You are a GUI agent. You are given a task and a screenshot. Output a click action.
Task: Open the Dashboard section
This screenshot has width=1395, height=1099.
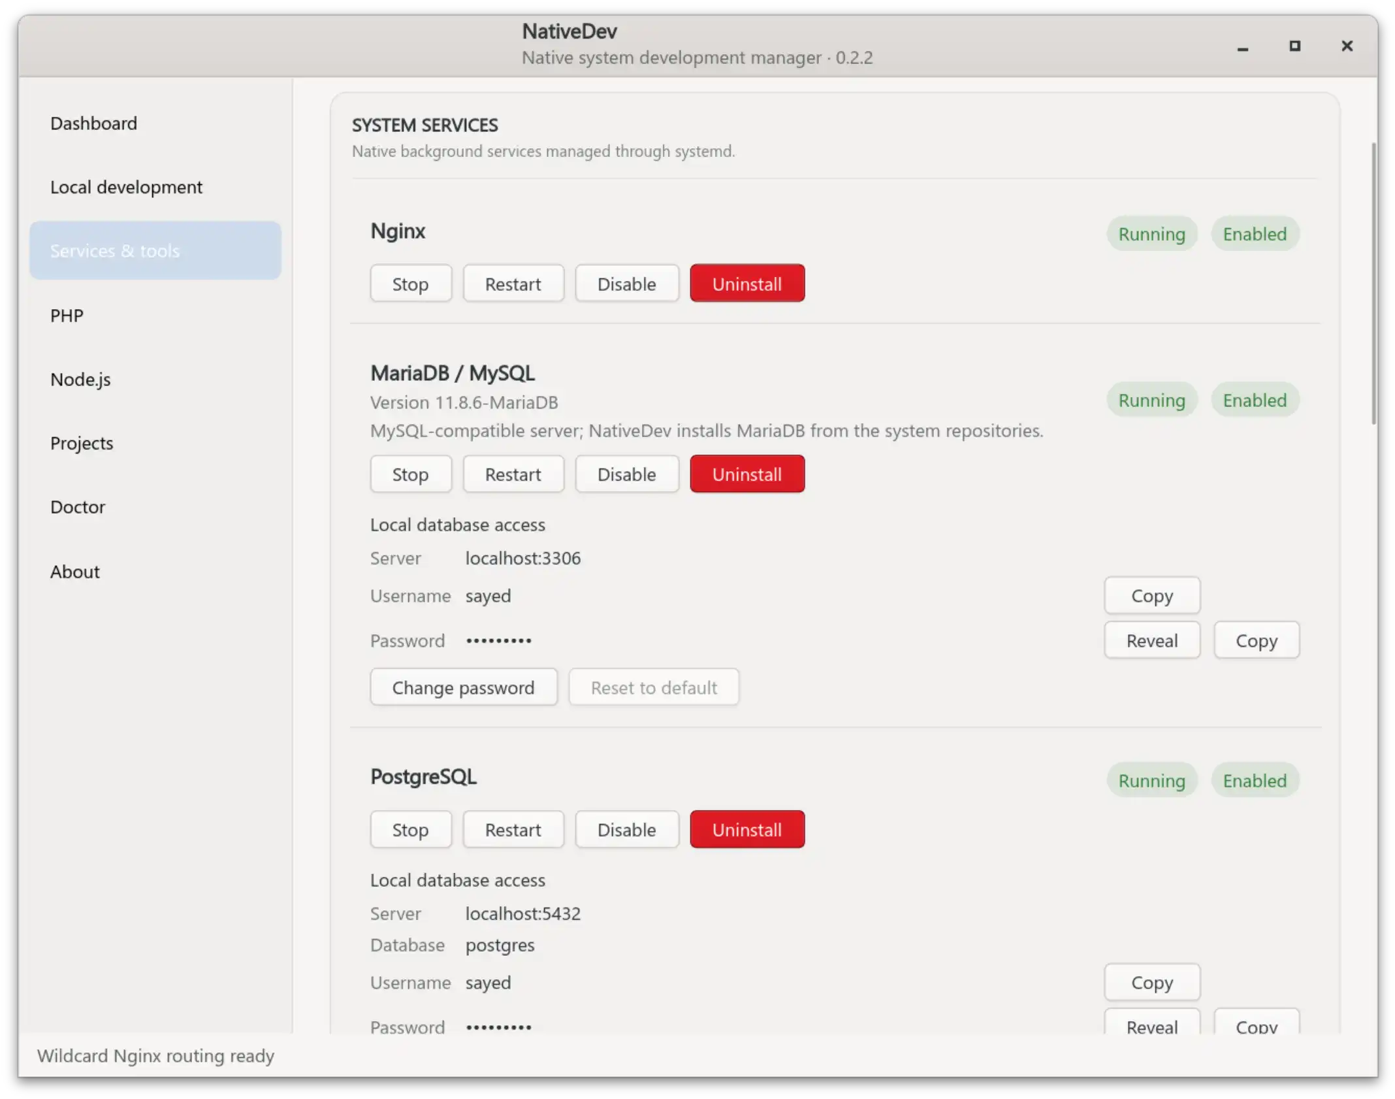click(x=155, y=123)
